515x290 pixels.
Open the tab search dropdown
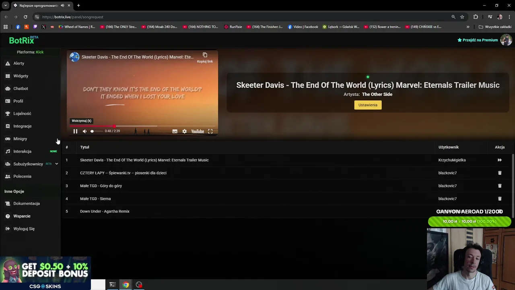click(5, 6)
